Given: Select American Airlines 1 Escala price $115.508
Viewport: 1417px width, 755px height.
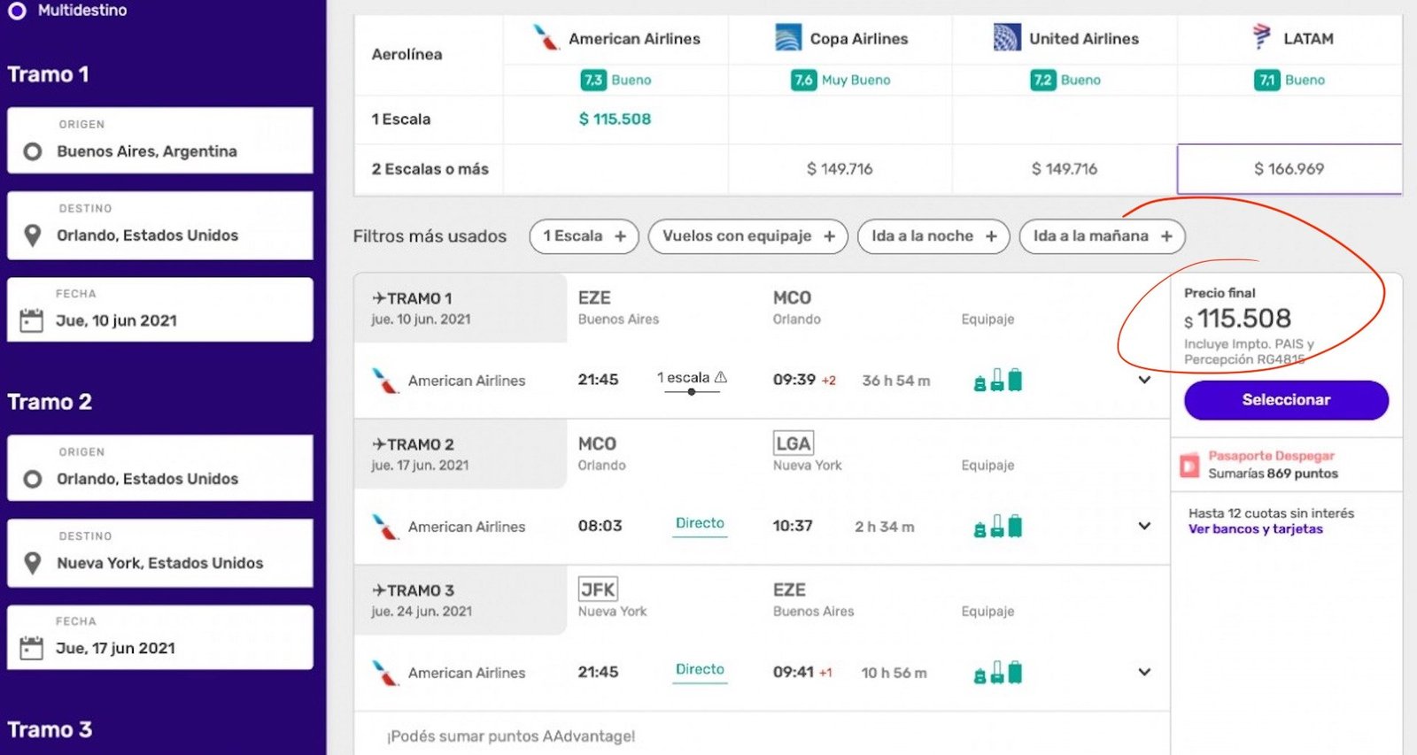Looking at the screenshot, I should [615, 119].
